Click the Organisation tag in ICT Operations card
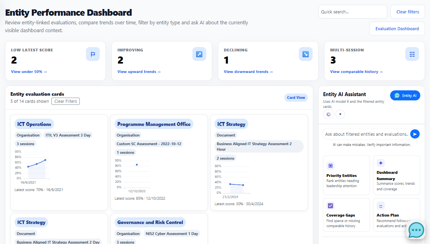 (28, 135)
